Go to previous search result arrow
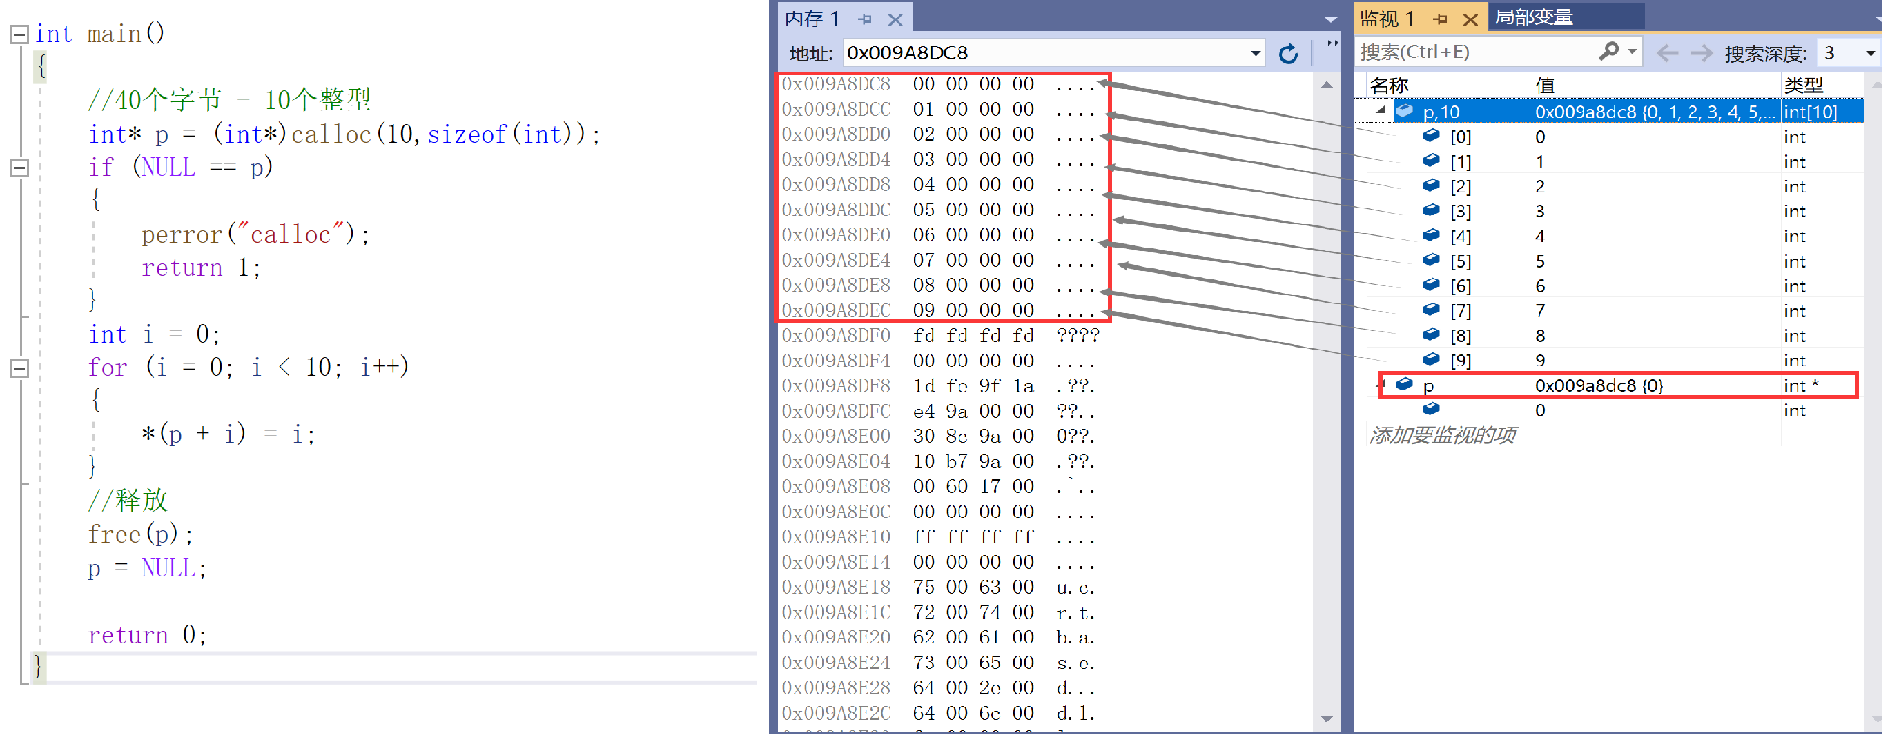The height and width of the screenshot is (744, 1890). [x=1667, y=53]
